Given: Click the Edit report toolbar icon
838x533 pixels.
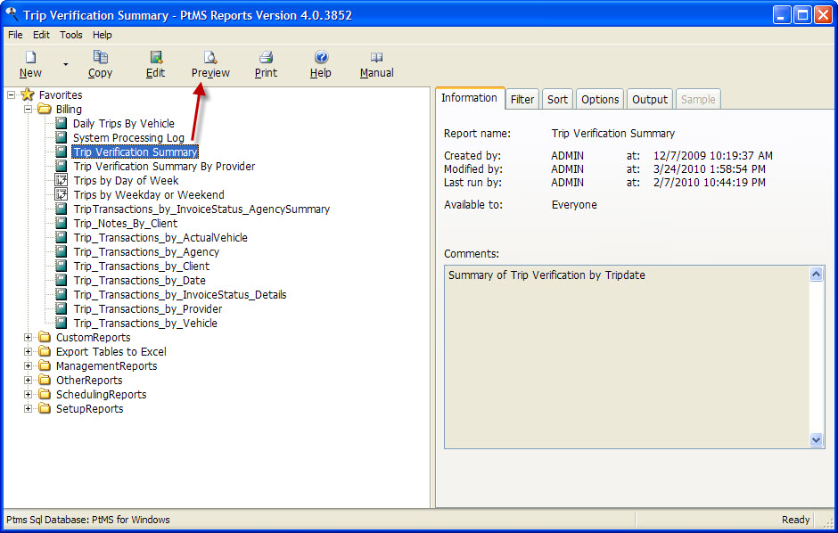Looking at the screenshot, I should 155,57.
